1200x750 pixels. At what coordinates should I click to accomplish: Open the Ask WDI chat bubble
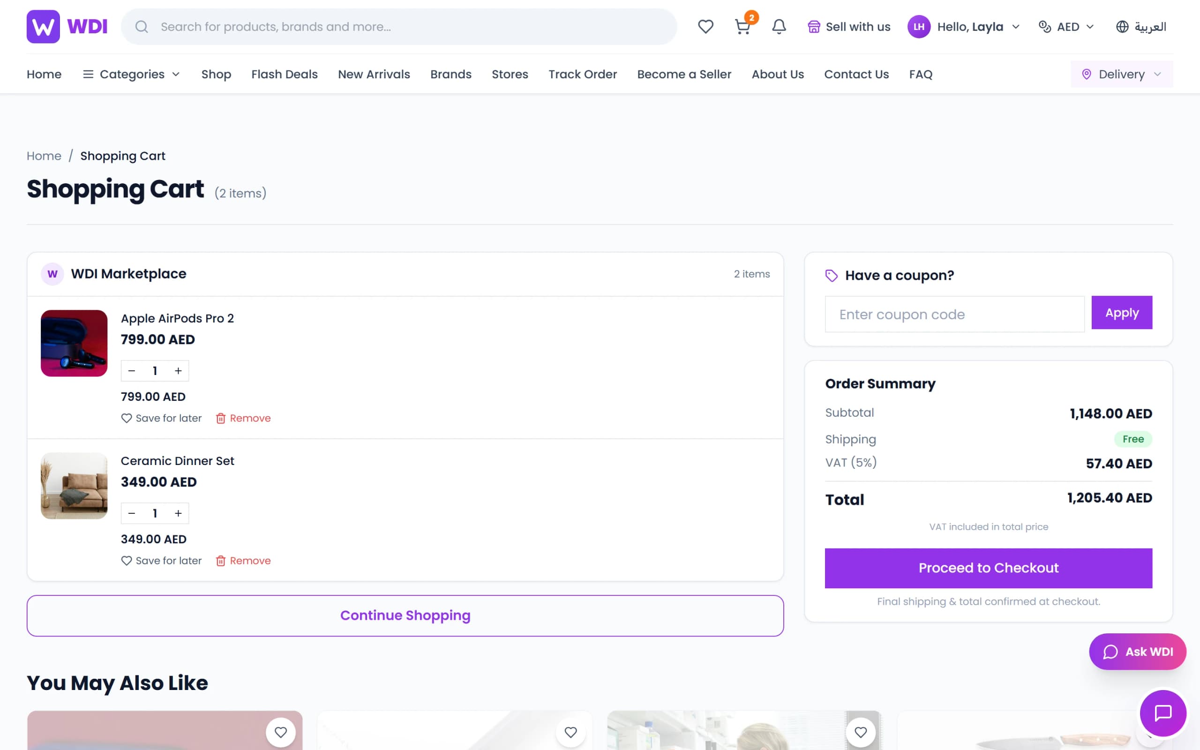point(1138,651)
